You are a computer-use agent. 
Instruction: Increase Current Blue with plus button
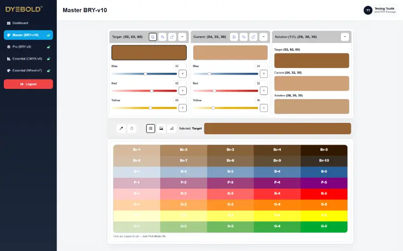[x=264, y=74]
